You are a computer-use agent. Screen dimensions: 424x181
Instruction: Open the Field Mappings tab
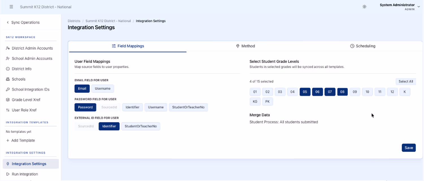click(x=128, y=46)
